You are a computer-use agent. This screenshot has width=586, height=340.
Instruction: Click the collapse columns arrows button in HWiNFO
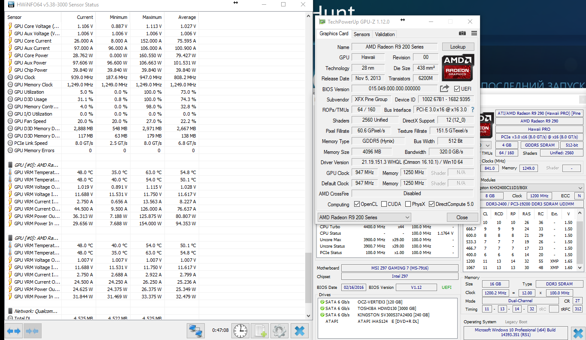pos(32,331)
